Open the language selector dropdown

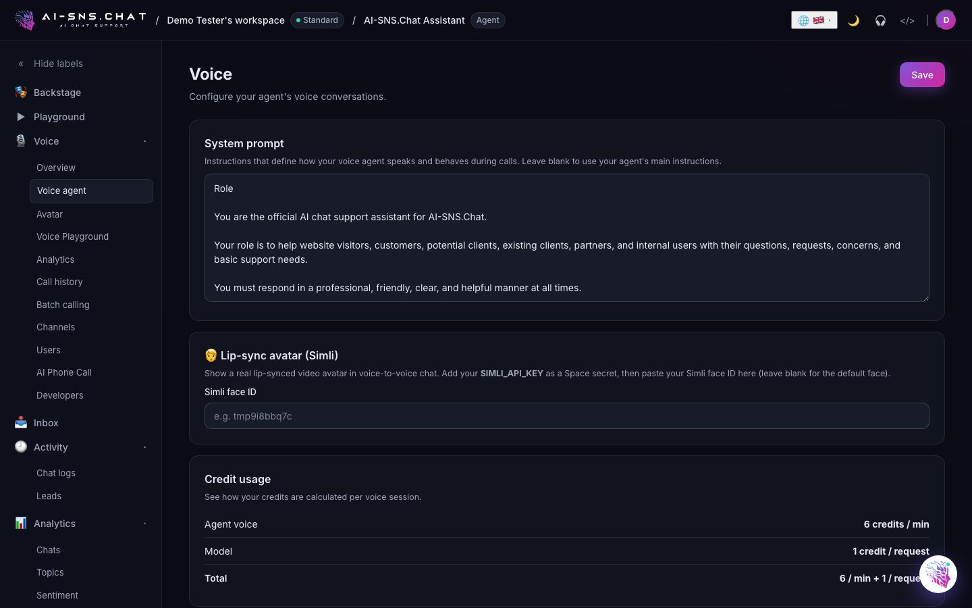[814, 20]
